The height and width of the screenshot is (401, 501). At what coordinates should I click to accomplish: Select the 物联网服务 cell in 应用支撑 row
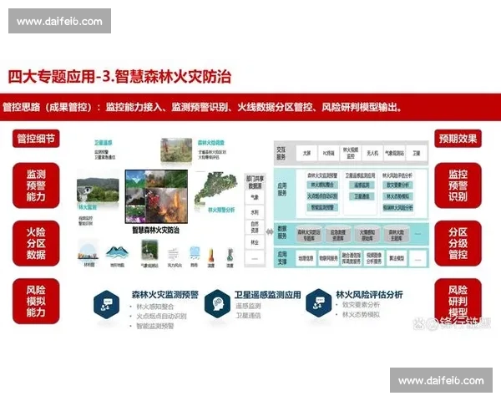point(328,258)
